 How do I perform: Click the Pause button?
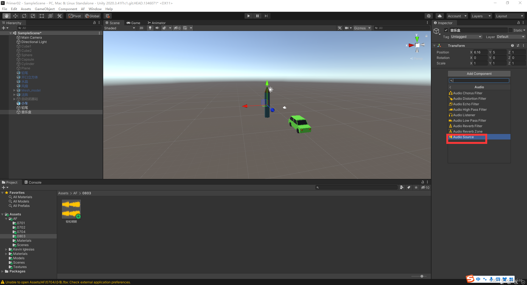coord(257,16)
